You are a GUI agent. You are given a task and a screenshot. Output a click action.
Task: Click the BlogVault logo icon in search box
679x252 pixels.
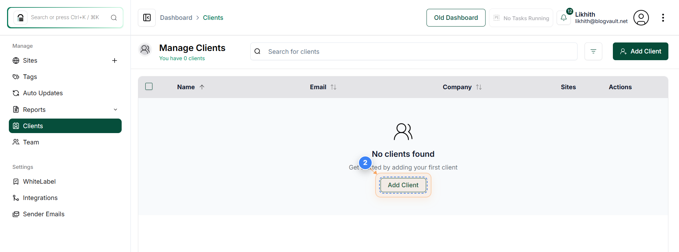(21, 18)
